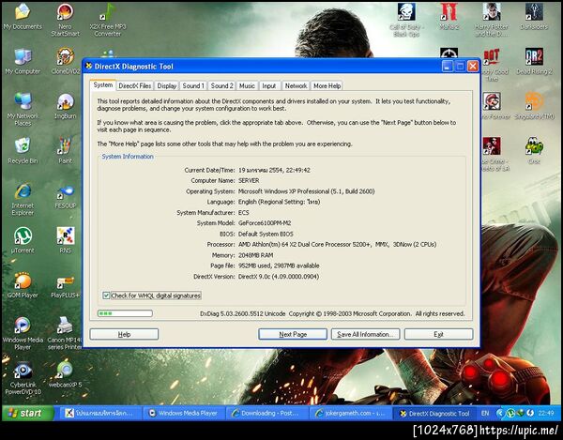Click the Memory 2048MB RAM value

255,255
